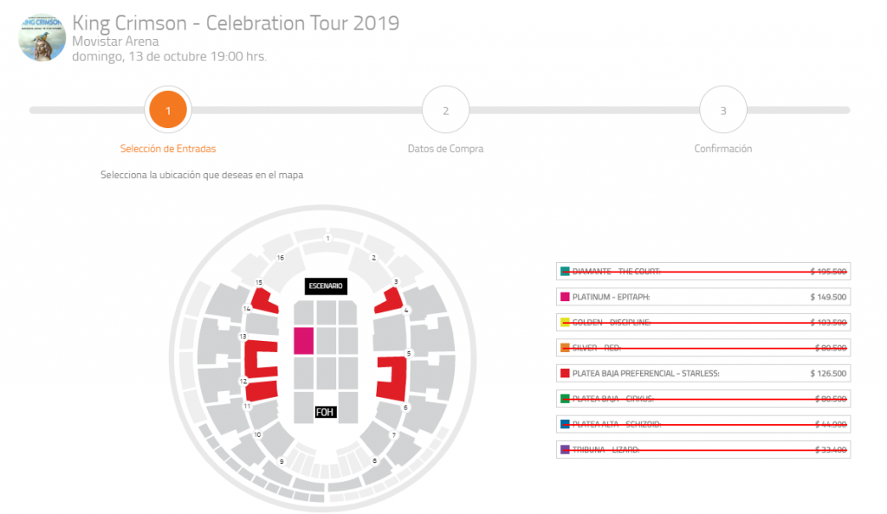Click the pink Platinum color swatch

point(566,297)
